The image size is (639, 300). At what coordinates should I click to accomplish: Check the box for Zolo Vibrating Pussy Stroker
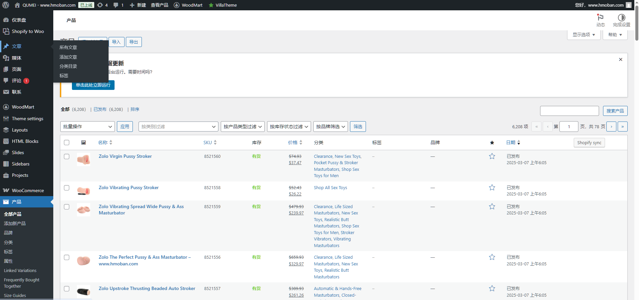point(67,188)
